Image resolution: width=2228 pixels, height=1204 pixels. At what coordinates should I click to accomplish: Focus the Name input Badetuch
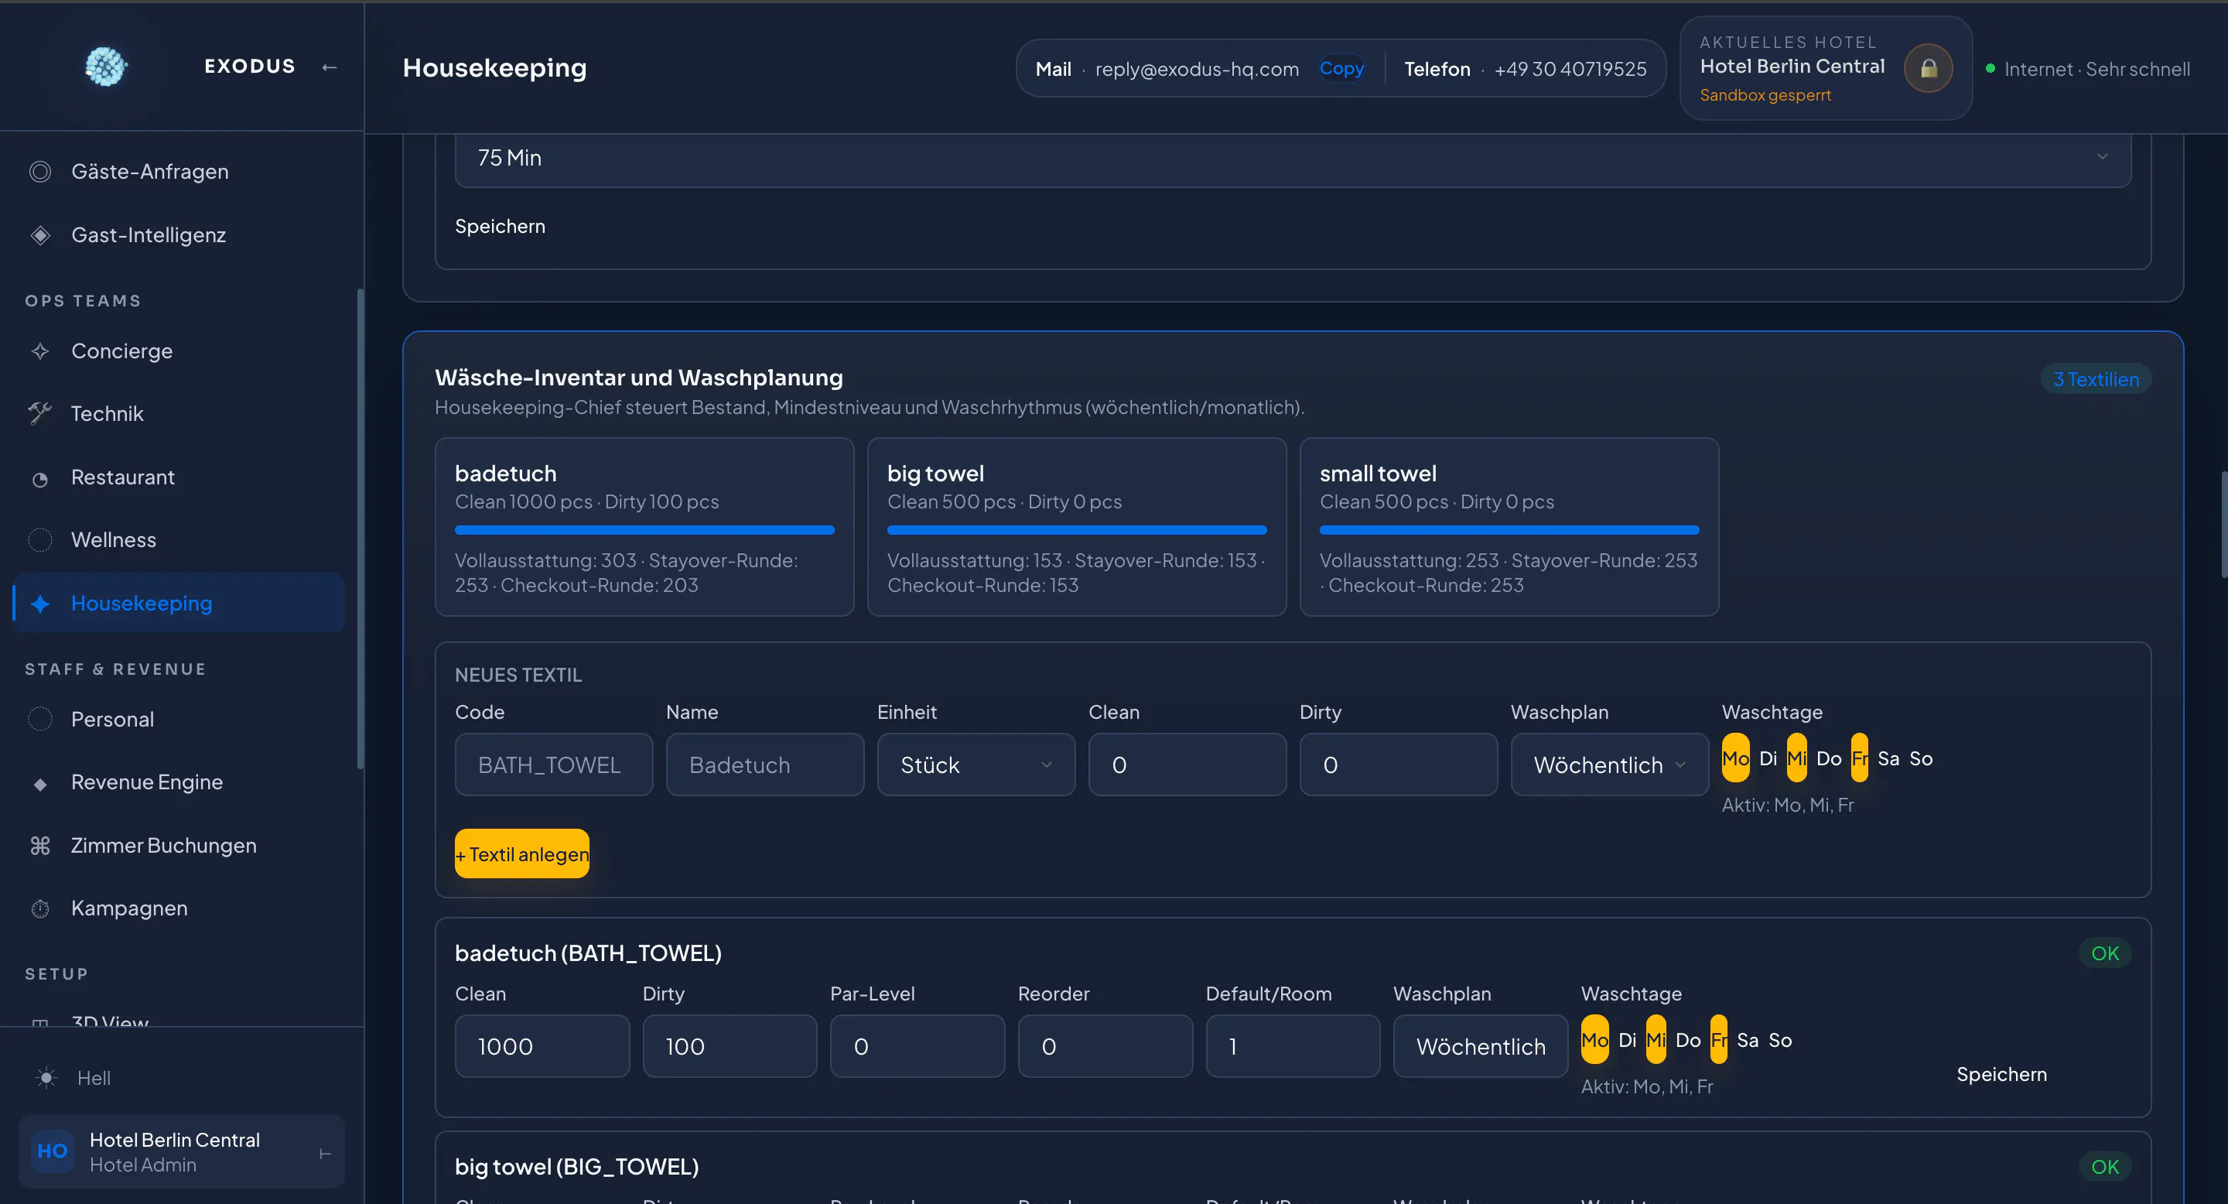[x=764, y=764]
